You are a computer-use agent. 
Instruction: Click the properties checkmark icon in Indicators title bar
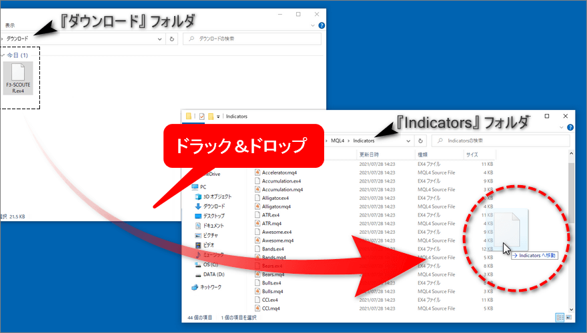pyautogui.click(x=201, y=117)
